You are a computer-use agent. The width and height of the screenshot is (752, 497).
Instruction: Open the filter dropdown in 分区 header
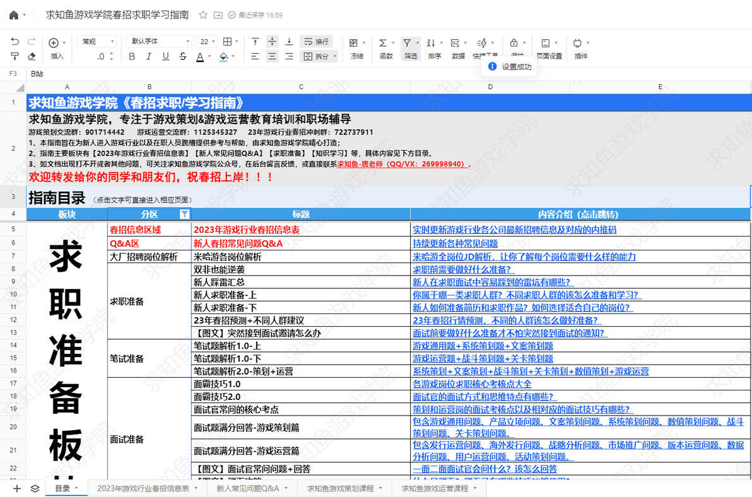[184, 214]
